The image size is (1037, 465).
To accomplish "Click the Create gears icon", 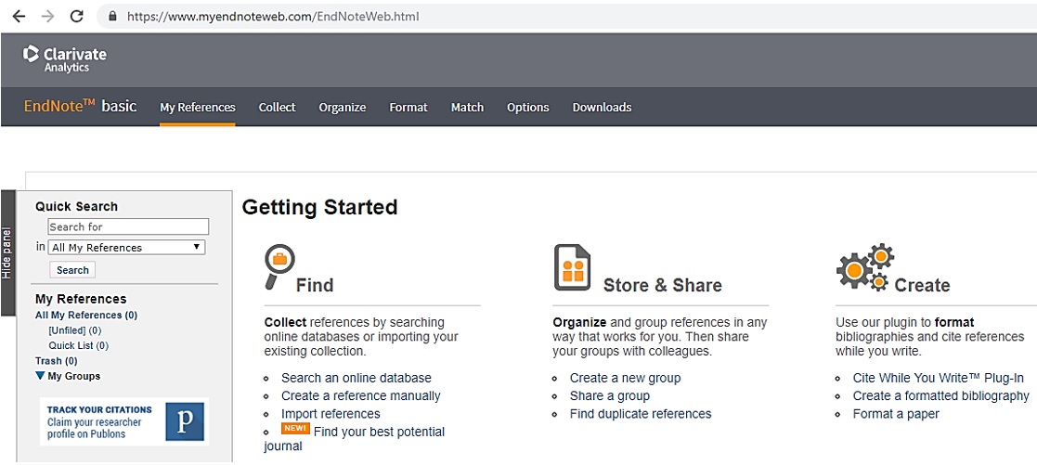I will pyautogui.click(x=865, y=266).
